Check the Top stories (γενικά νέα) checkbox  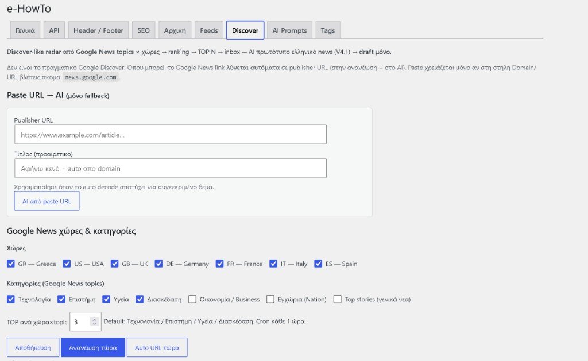338,299
